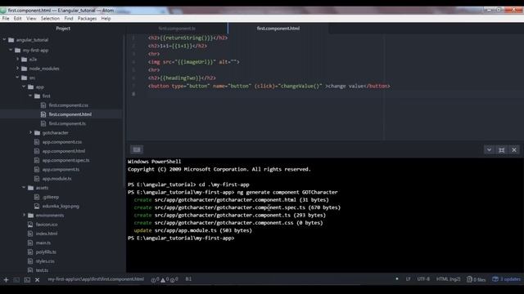
Task: Collapse the angular_tutorial root folder
Action: 4,40
